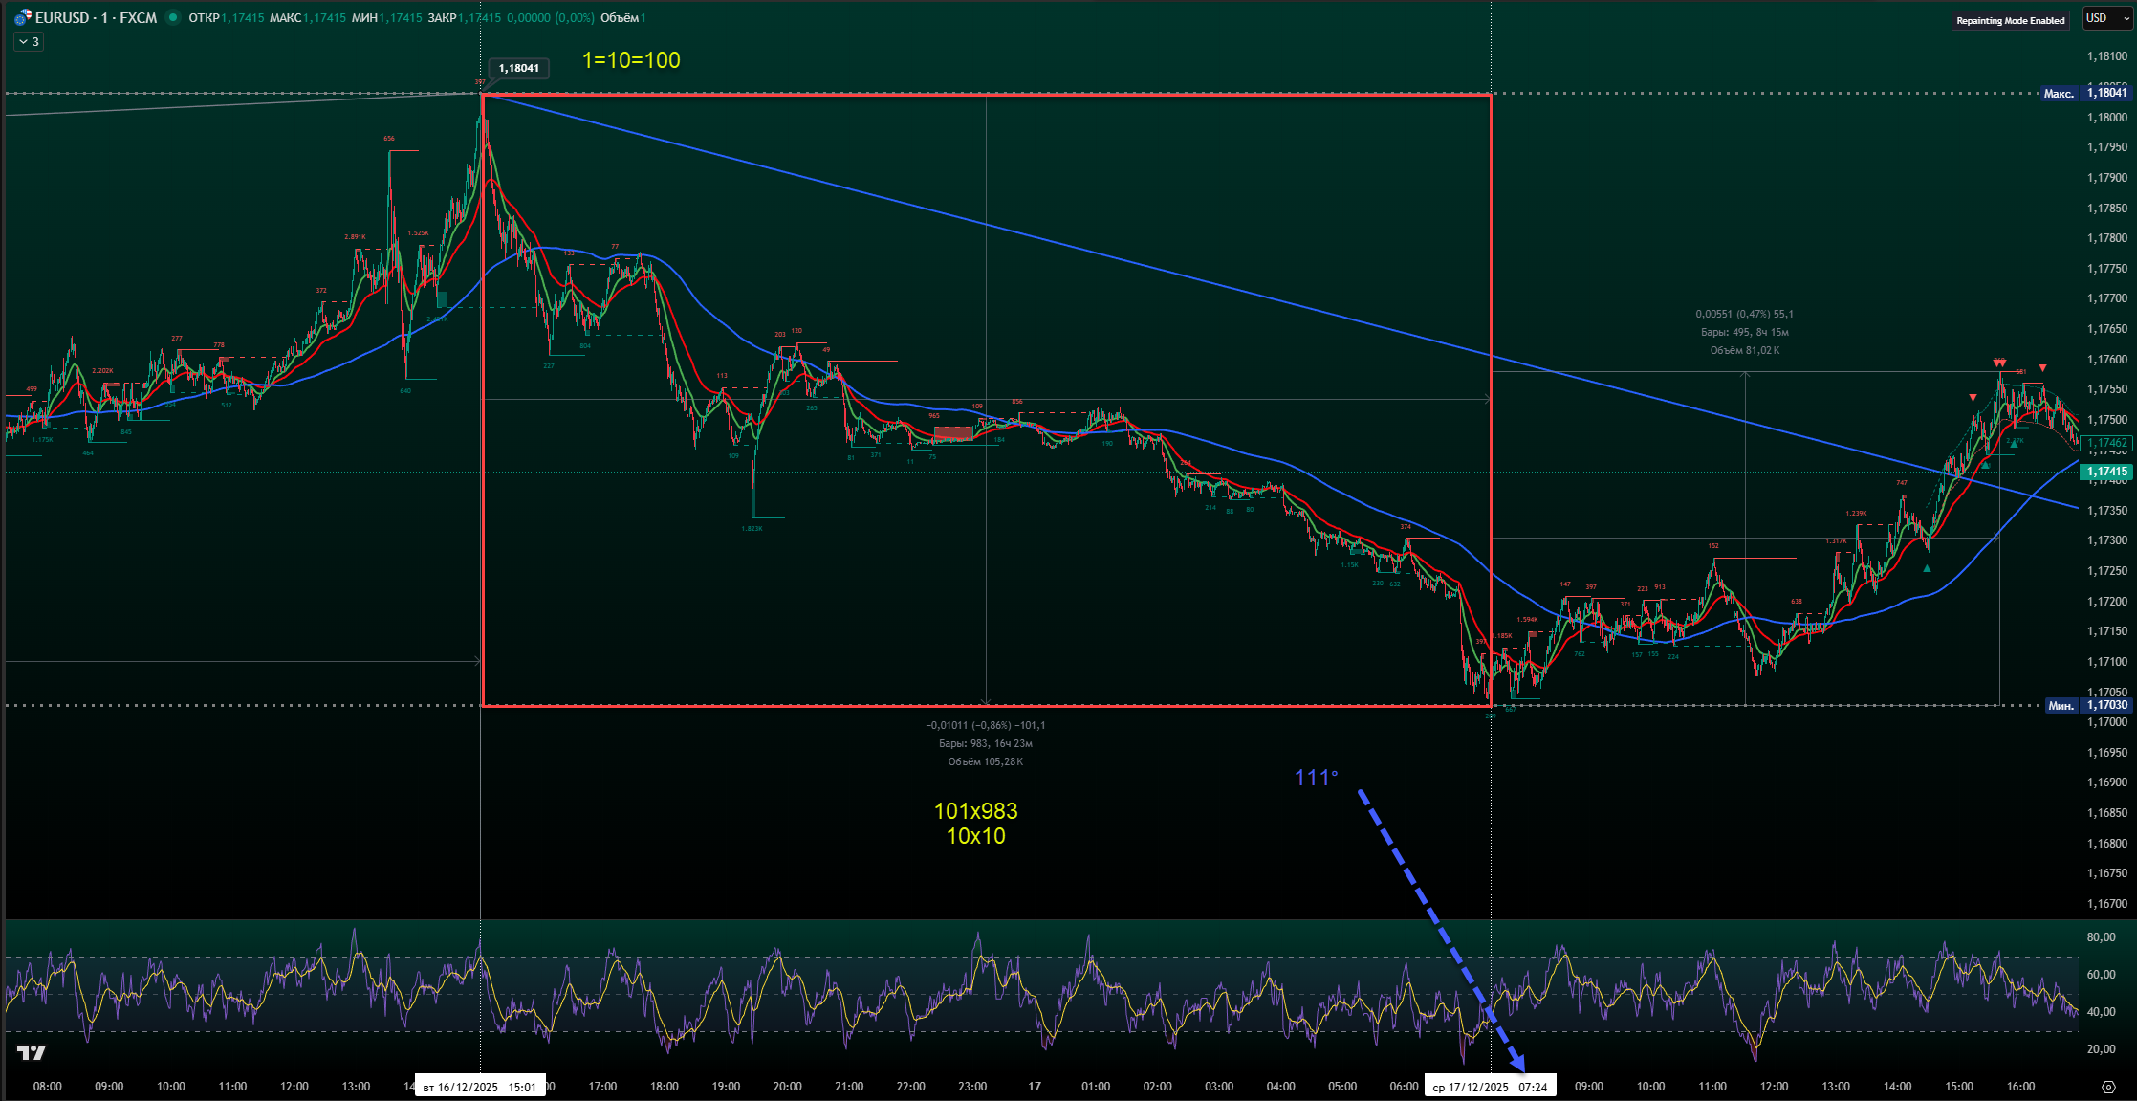Viewport: 2137px width, 1101px height.
Task: Select the yellow 1=10=100 text annotation
Action: pyautogui.click(x=631, y=60)
